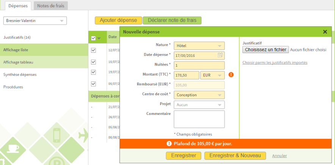This screenshot has height=165, width=335.
Task: Click the Enregistrer & Nouveau button
Action: (x=235, y=156)
